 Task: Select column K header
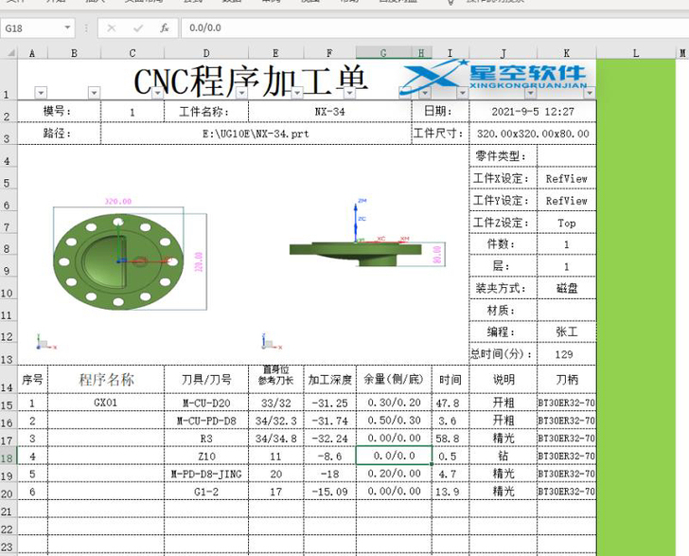(566, 53)
